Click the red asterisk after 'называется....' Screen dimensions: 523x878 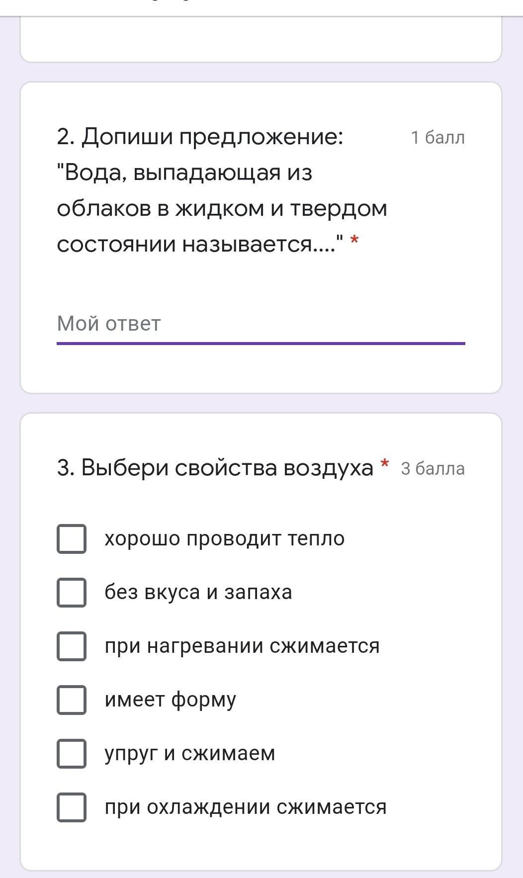coord(354,241)
